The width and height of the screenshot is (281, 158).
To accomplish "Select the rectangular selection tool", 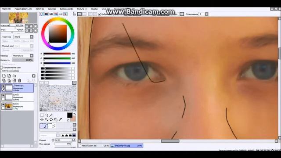I will pyautogui.click(x=42, y=115).
